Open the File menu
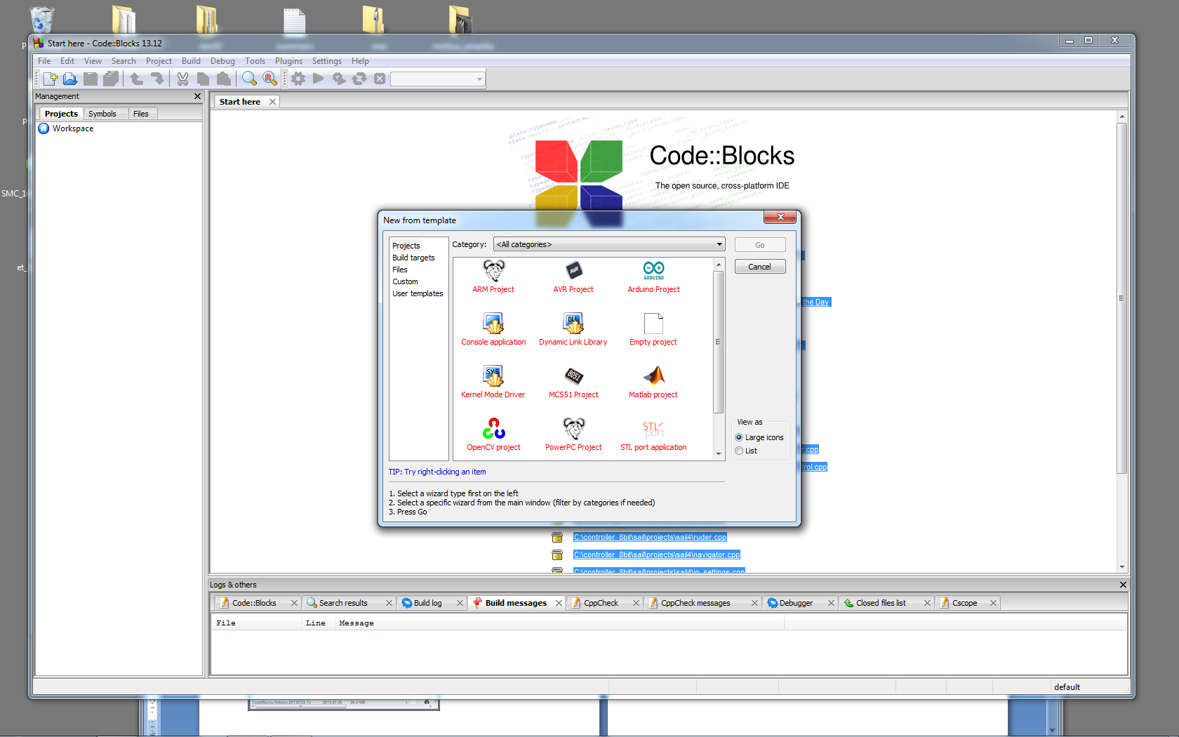Viewport: 1179px width, 737px height. coord(44,61)
